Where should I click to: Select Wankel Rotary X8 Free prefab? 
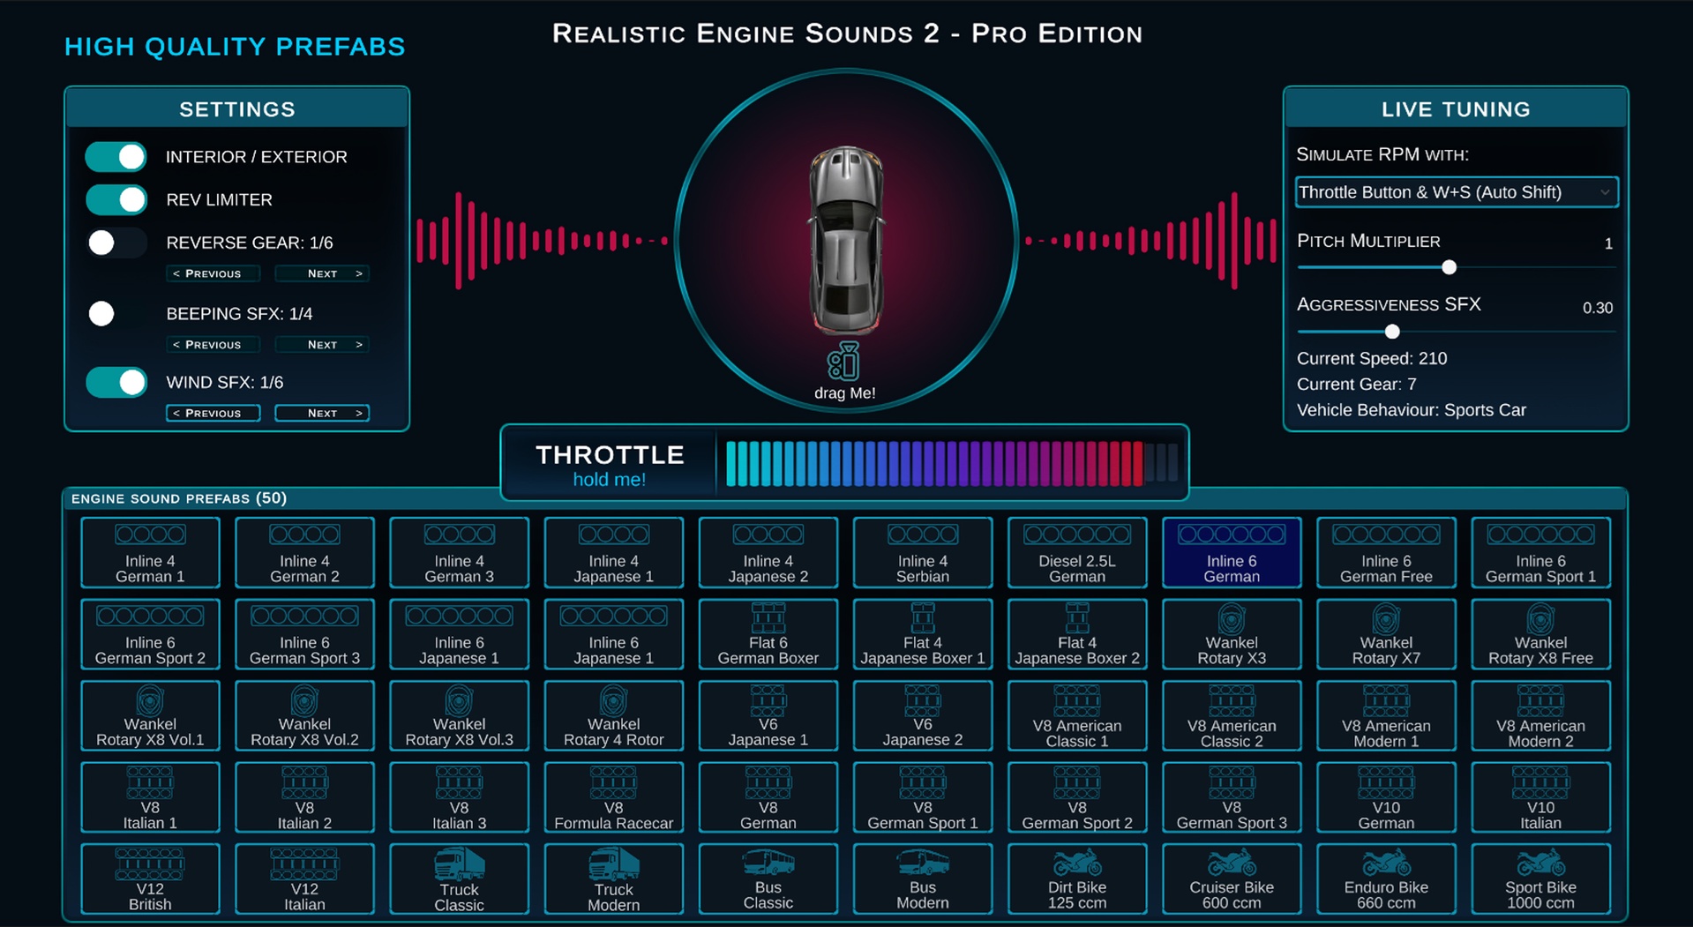1540,634
